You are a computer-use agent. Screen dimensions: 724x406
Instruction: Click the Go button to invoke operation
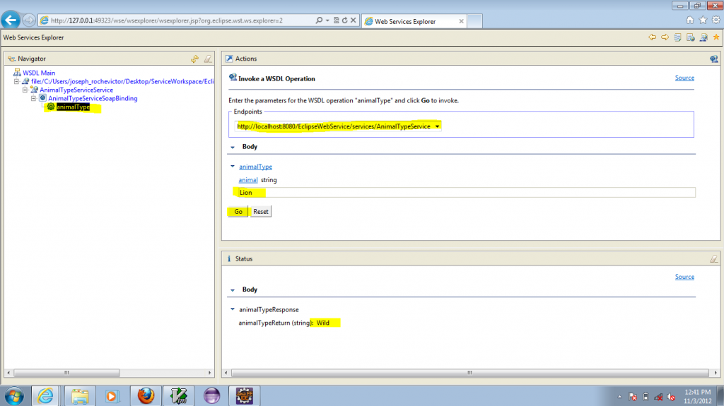238,211
